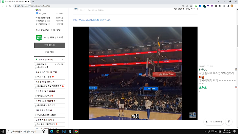Click the 카페 글쓰기 write button
This screenshot has height=134, width=238.
pyautogui.click(x=50, y=45)
